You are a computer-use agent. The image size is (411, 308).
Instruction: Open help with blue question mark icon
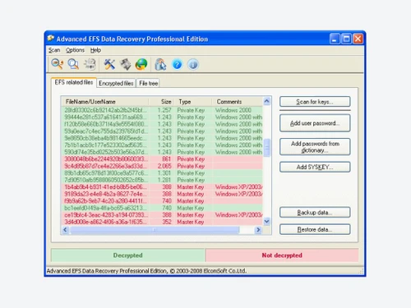[177, 65]
